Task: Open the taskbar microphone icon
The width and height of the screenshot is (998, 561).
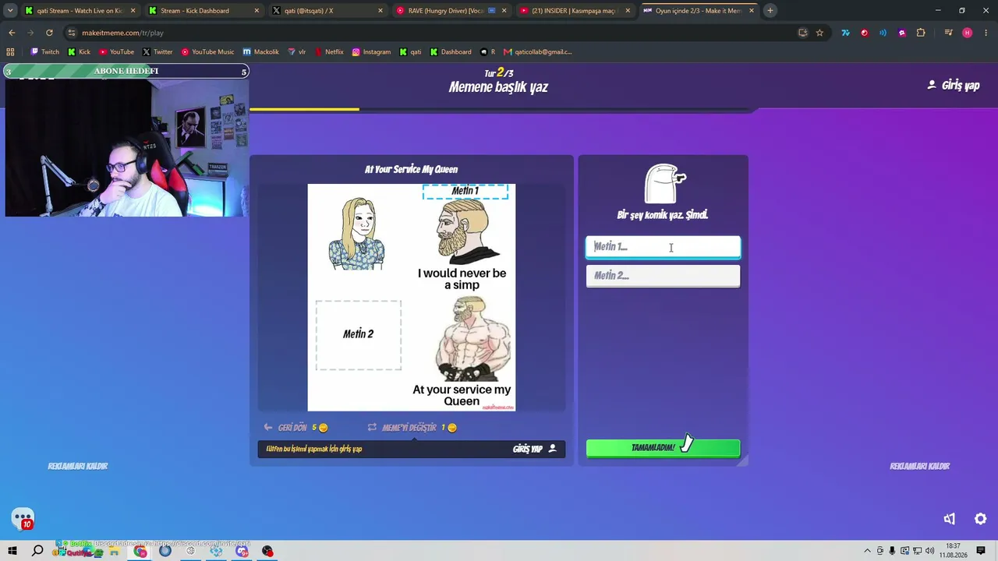Action: [892, 551]
